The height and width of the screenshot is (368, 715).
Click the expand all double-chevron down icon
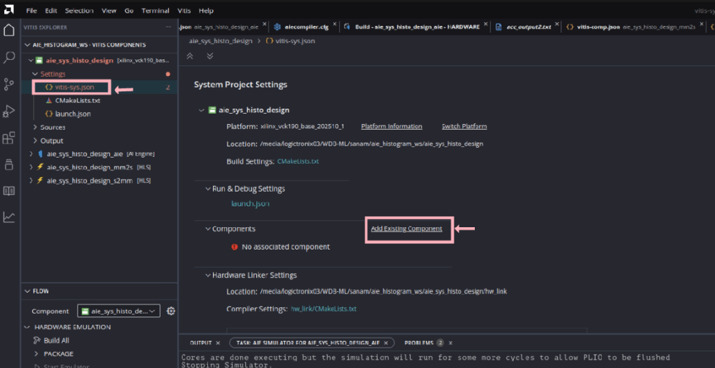click(x=209, y=56)
